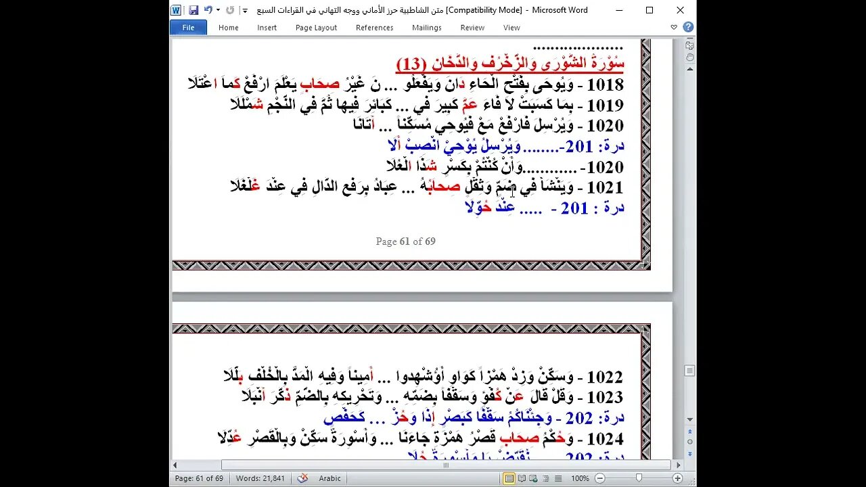Screen dimensions: 866x487
Task: Click the vertical scrollbar thumb
Action: point(689,371)
